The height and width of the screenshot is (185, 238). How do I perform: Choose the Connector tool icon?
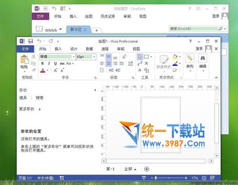tap(140, 63)
